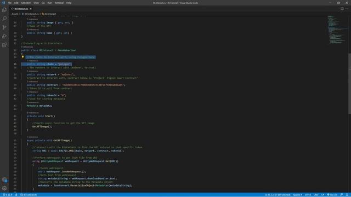
Task: Click JsonConvert.DeserializeObject on line 64
Action: [x=75, y=186]
